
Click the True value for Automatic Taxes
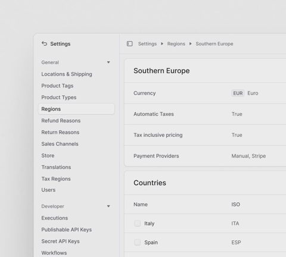(237, 114)
